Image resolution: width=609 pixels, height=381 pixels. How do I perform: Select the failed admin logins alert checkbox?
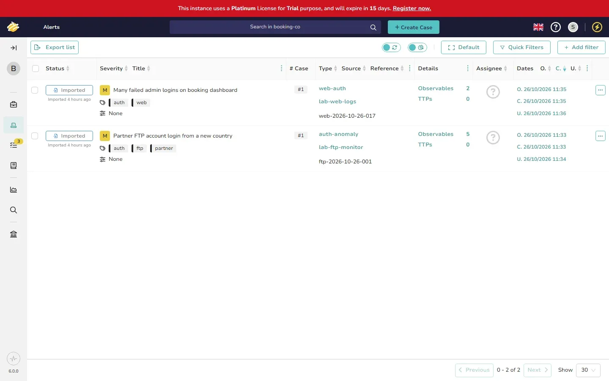pyautogui.click(x=35, y=90)
